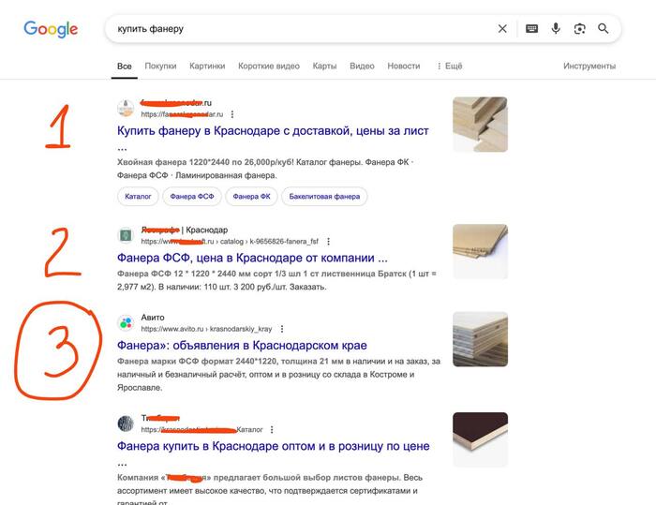Screen dimensions: 656x505
Task: Open Google Lens image search icon
Action: (x=580, y=29)
